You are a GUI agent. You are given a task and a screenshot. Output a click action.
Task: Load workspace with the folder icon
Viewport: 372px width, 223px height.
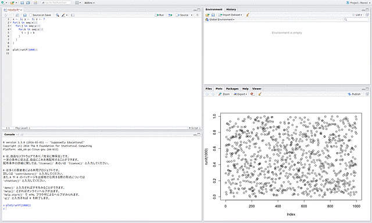[x=208, y=15]
